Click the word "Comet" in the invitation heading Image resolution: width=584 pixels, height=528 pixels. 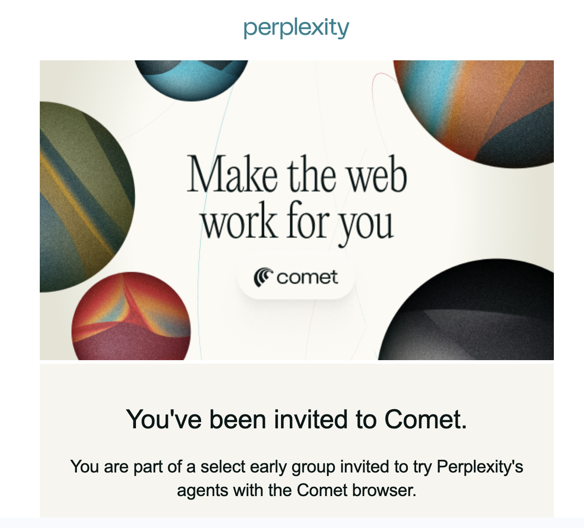[425, 419]
